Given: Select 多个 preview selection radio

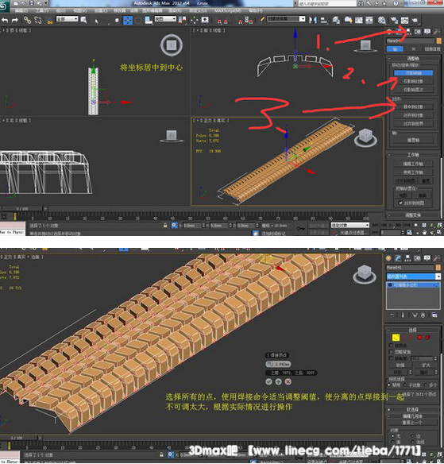Looking at the screenshot, I should tap(426, 385).
